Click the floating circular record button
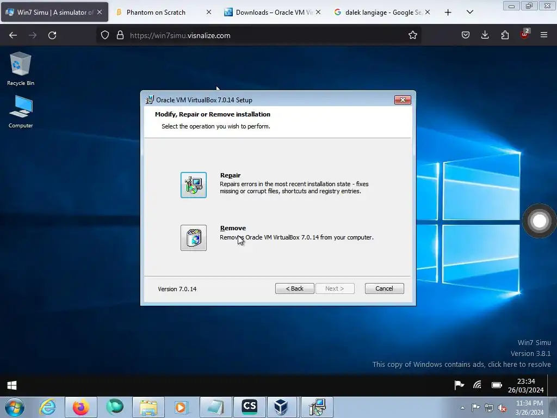557x418 pixels. (x=539, y=221)
